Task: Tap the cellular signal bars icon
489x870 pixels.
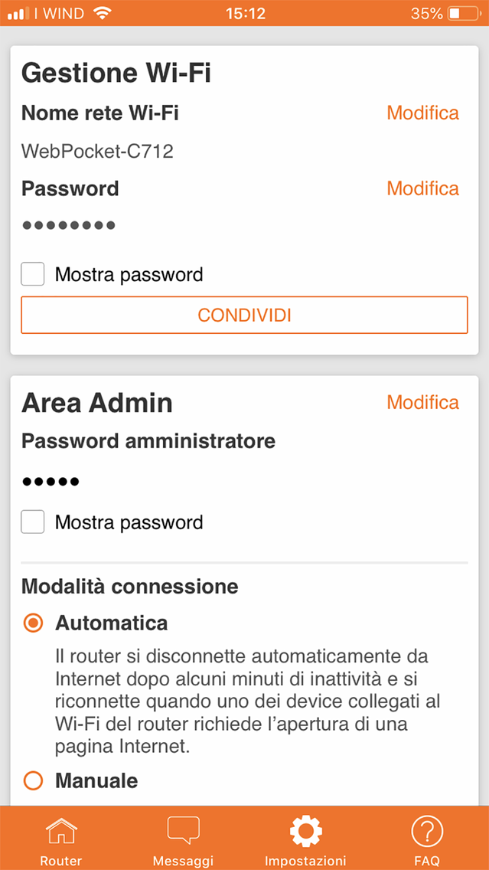Action: pos(18,14)
